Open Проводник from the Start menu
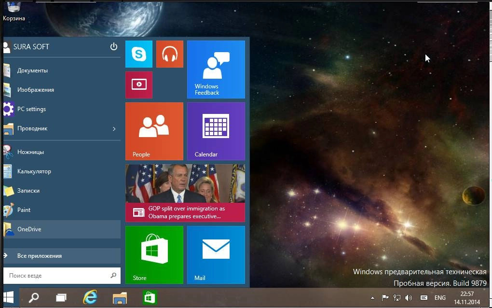Screen dimensions: 492x308 pyautogui.click(x=62, y=128)
